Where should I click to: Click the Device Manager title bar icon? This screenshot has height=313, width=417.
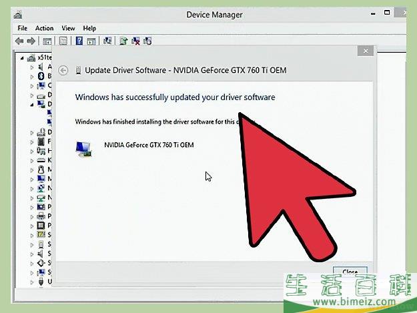click(x=18, y=15)
